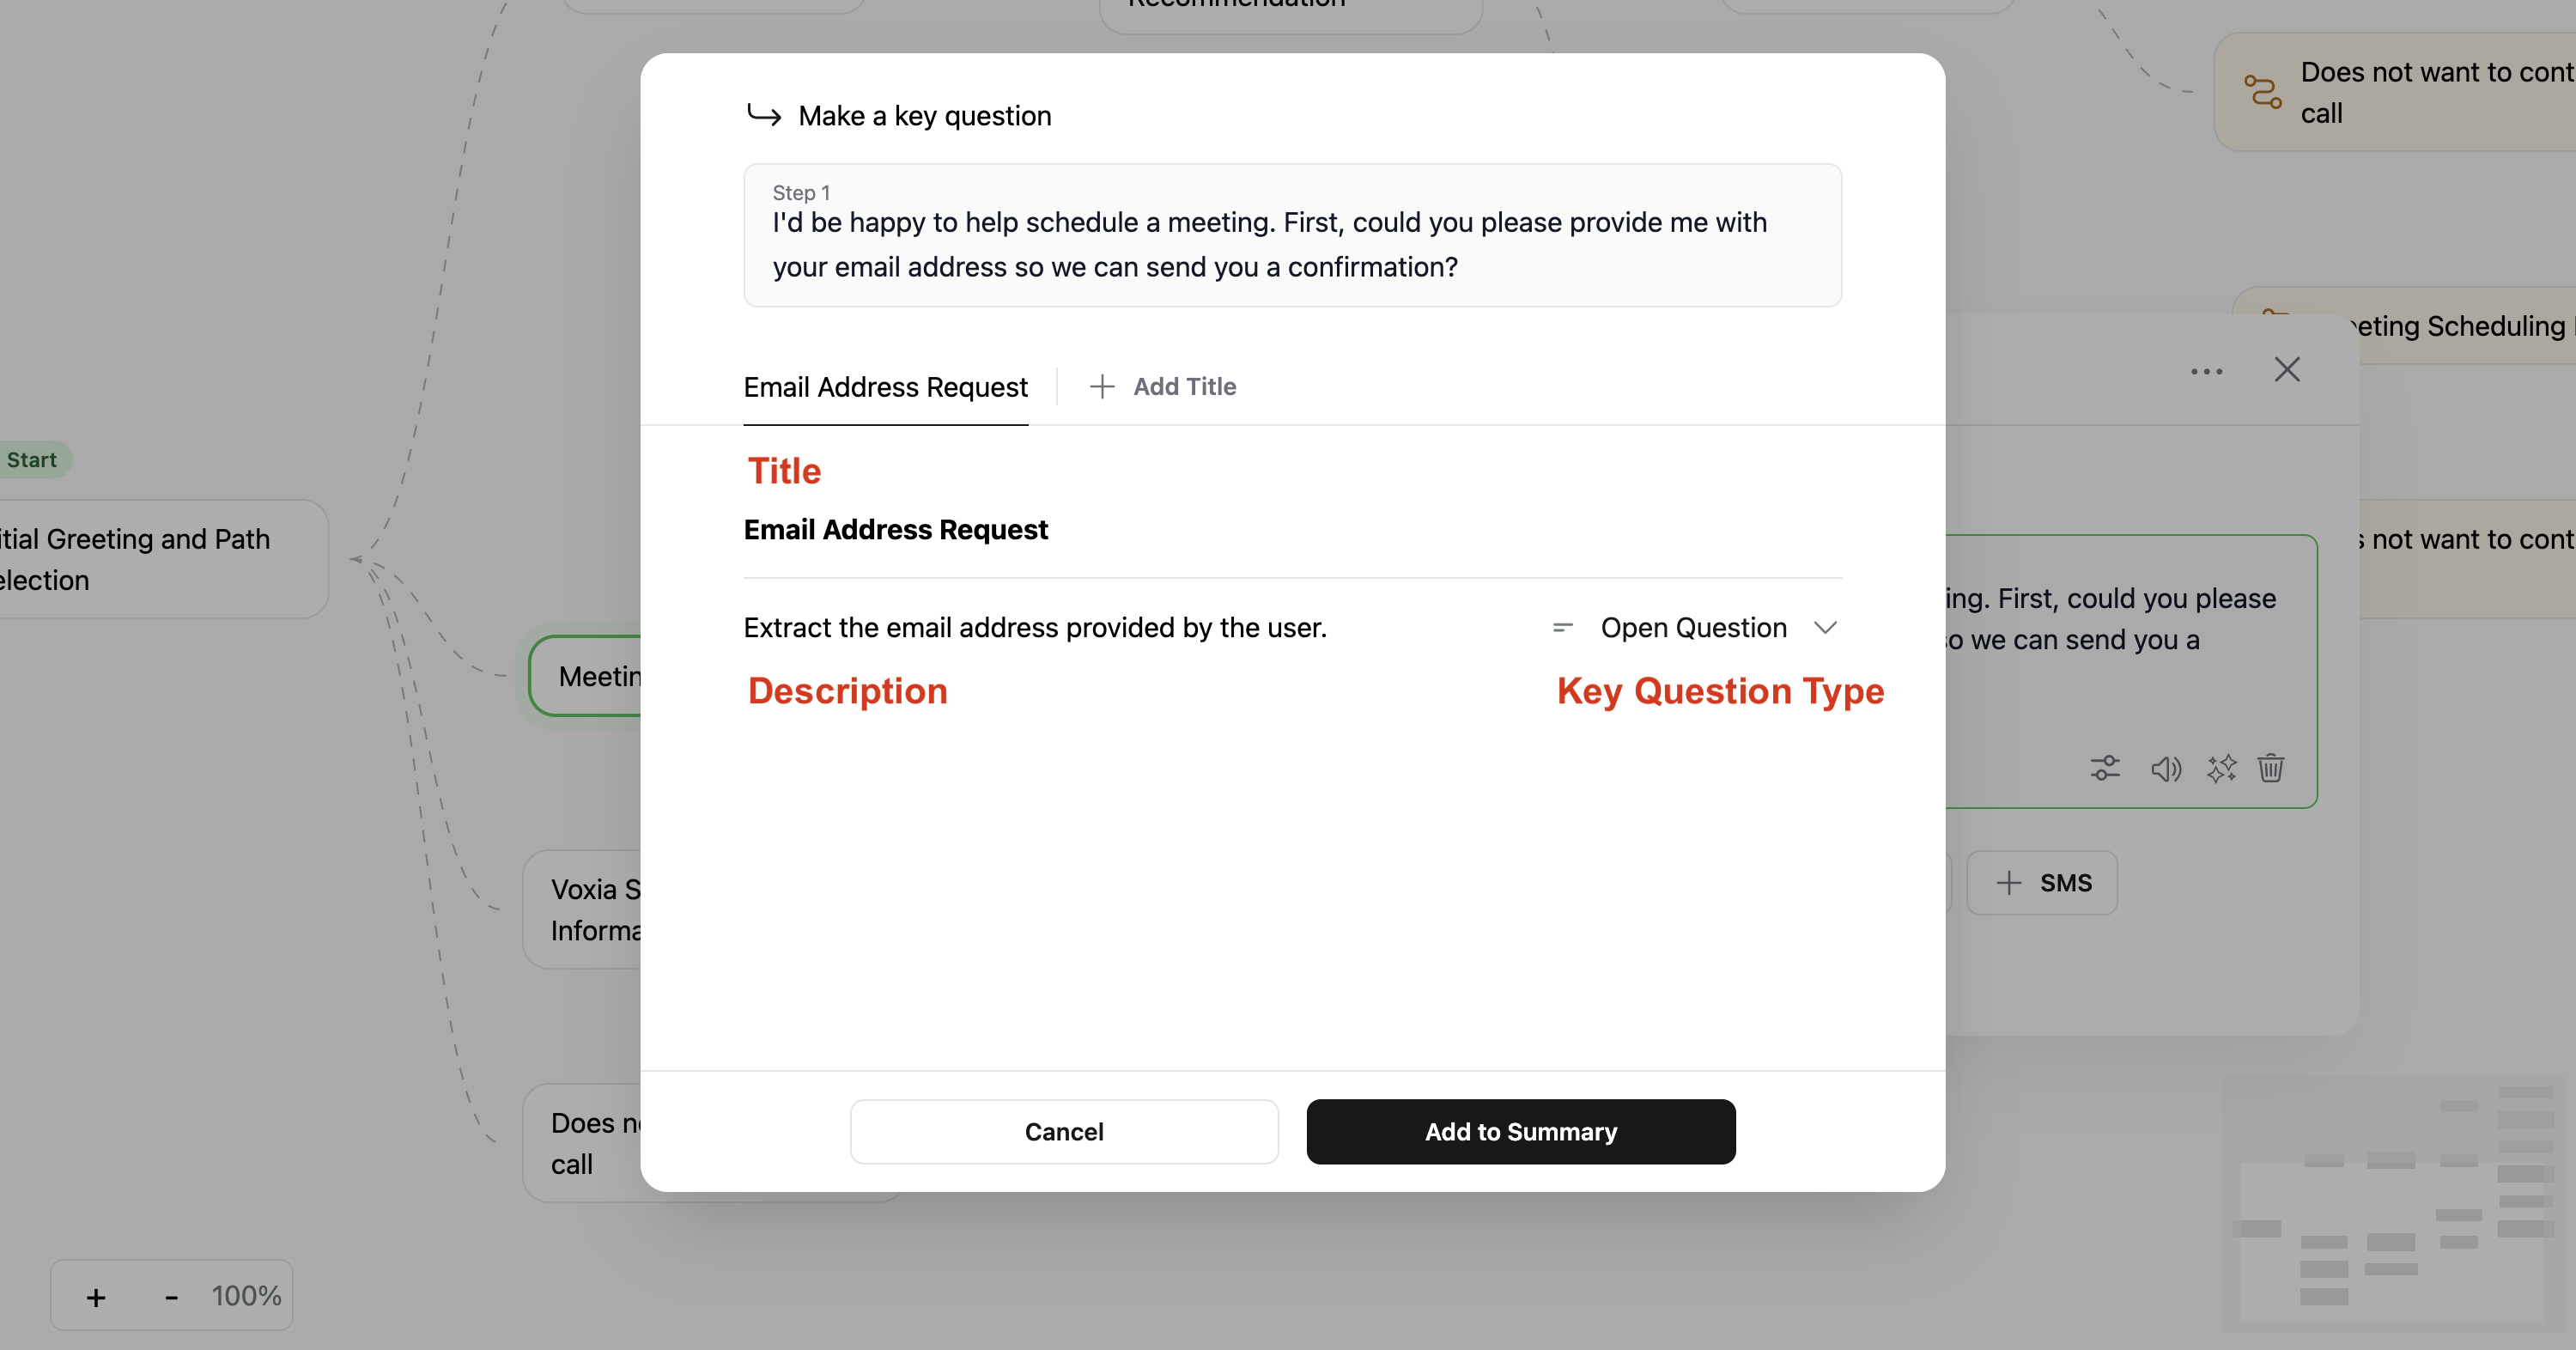Click the plus icon beside 'Add Title'
2576x1350 pixels.
tap(1101, 386)
